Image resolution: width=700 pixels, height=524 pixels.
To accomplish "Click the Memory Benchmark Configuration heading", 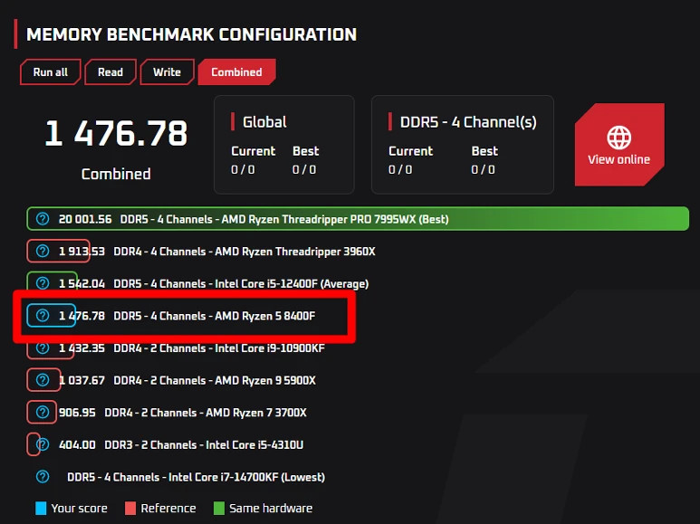I will point(191,34).
